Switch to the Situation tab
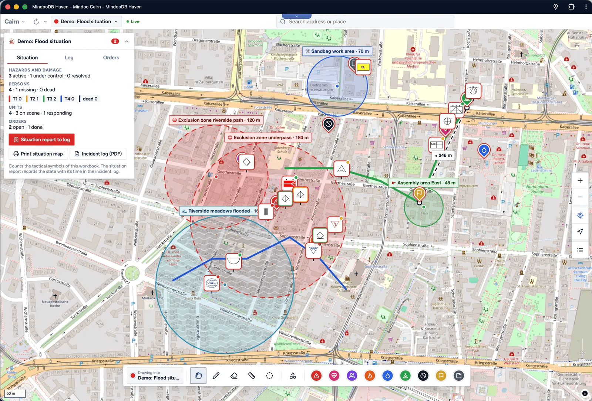Viewport: 592px width, 401px height. pyautogui.click(x=27, y=58)
